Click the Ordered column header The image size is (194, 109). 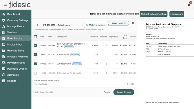coord(94,37)
